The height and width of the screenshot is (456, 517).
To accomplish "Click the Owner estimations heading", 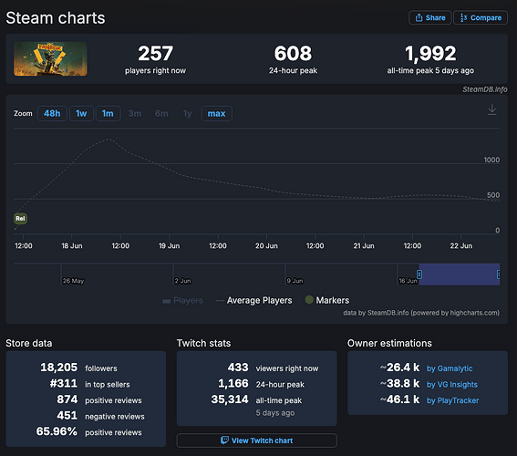I will tap(389, 343).
